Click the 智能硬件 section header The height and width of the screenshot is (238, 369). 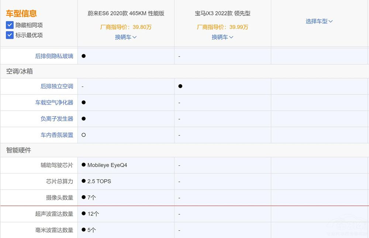coord(18,150)
